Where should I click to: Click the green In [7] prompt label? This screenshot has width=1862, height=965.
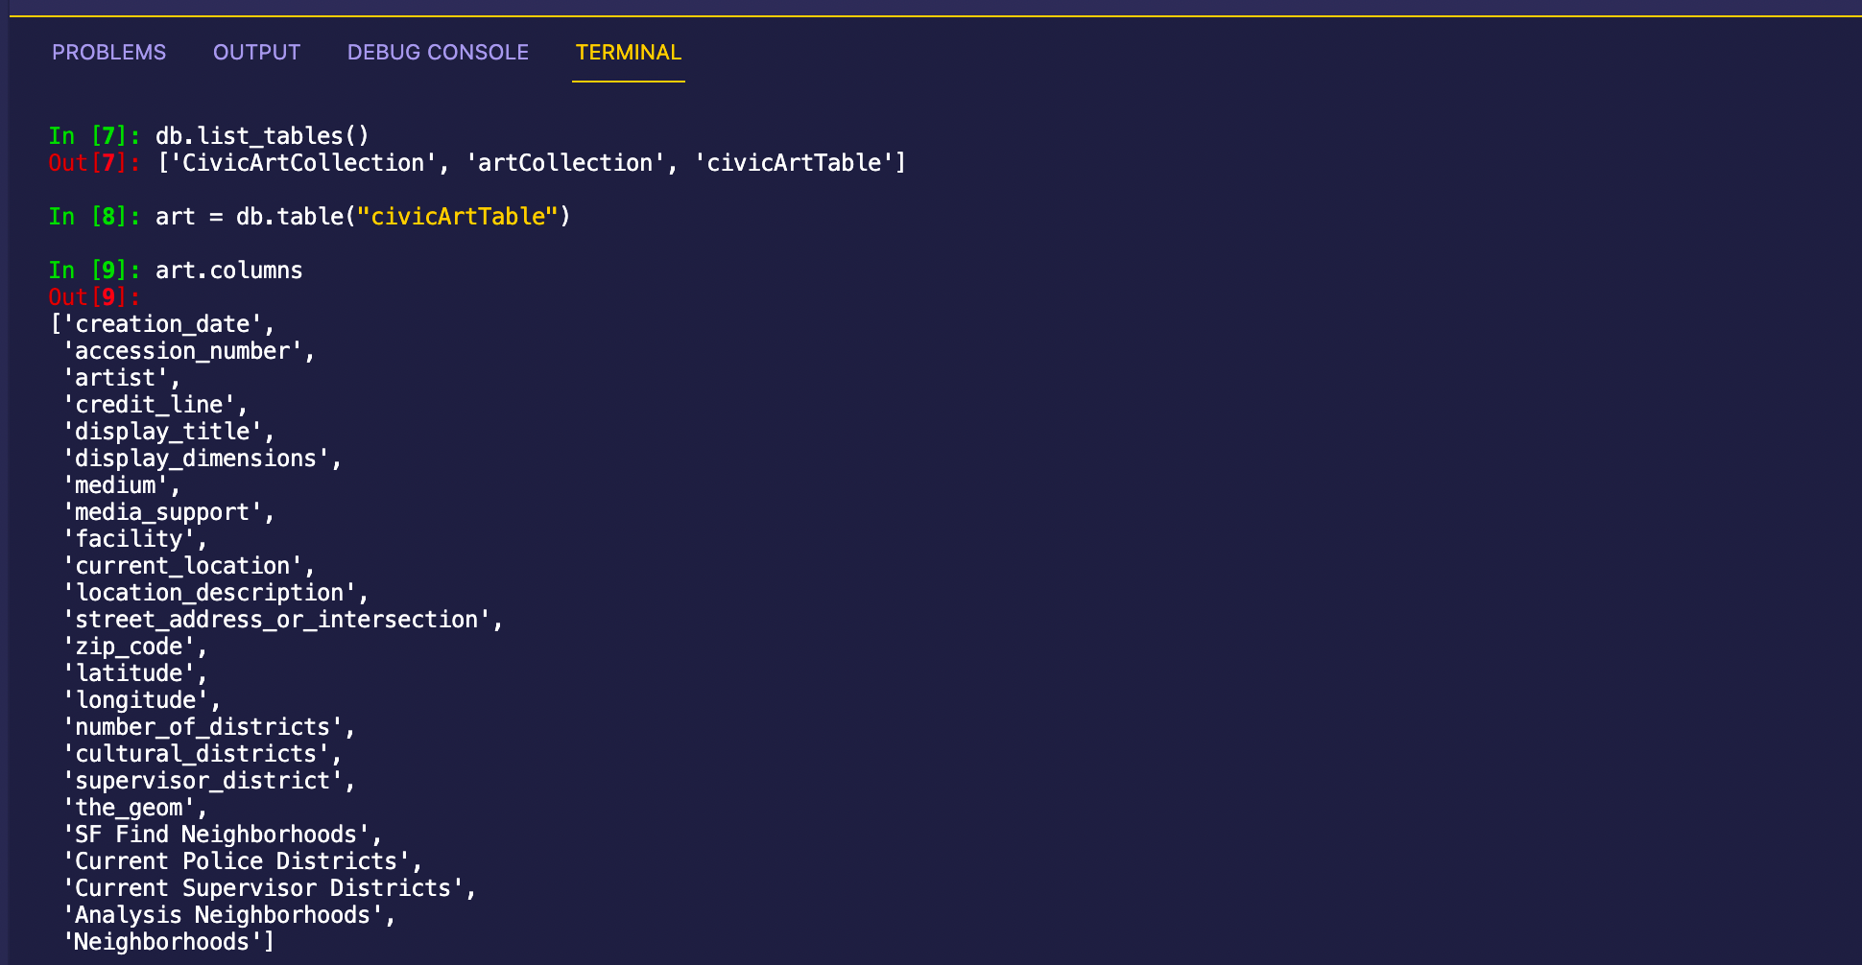[93, 136]
